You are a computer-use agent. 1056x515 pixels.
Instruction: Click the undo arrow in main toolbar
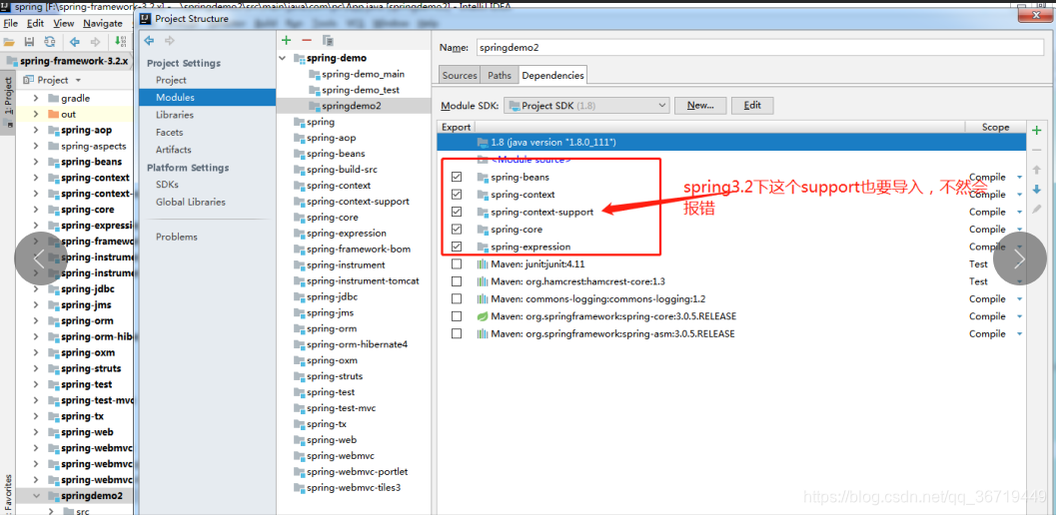click(75, 42)
